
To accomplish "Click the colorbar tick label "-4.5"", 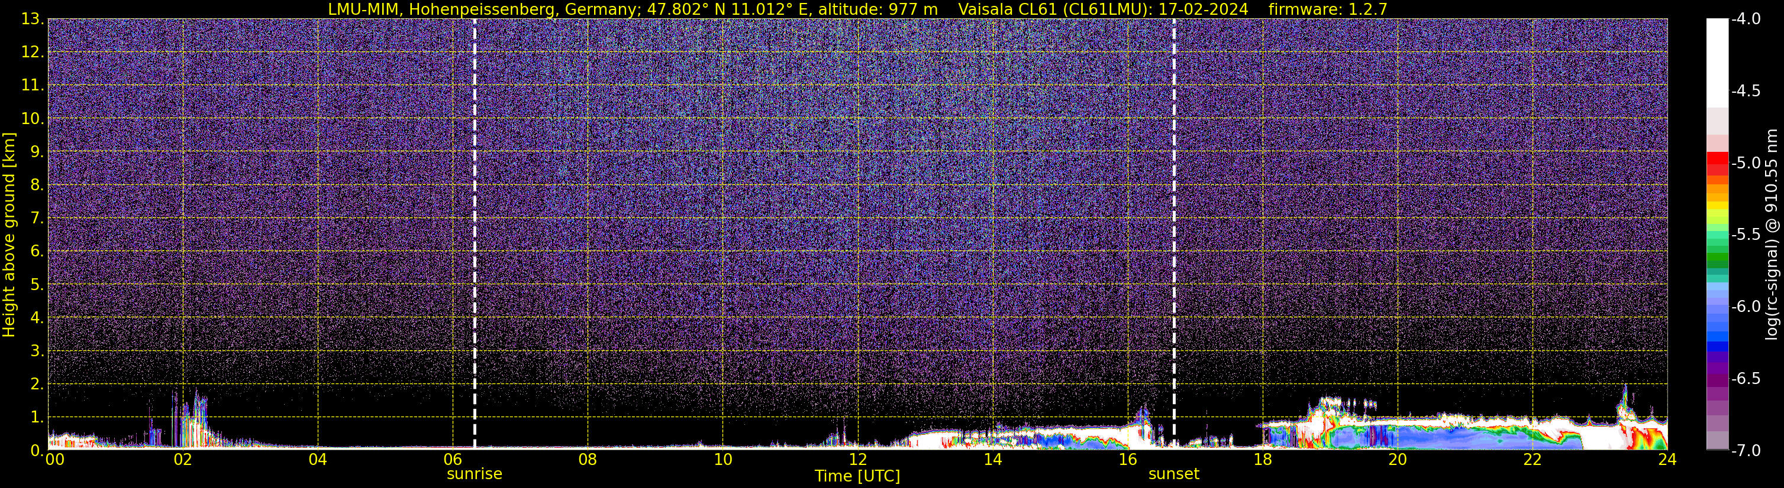I will coord(1745,91).
